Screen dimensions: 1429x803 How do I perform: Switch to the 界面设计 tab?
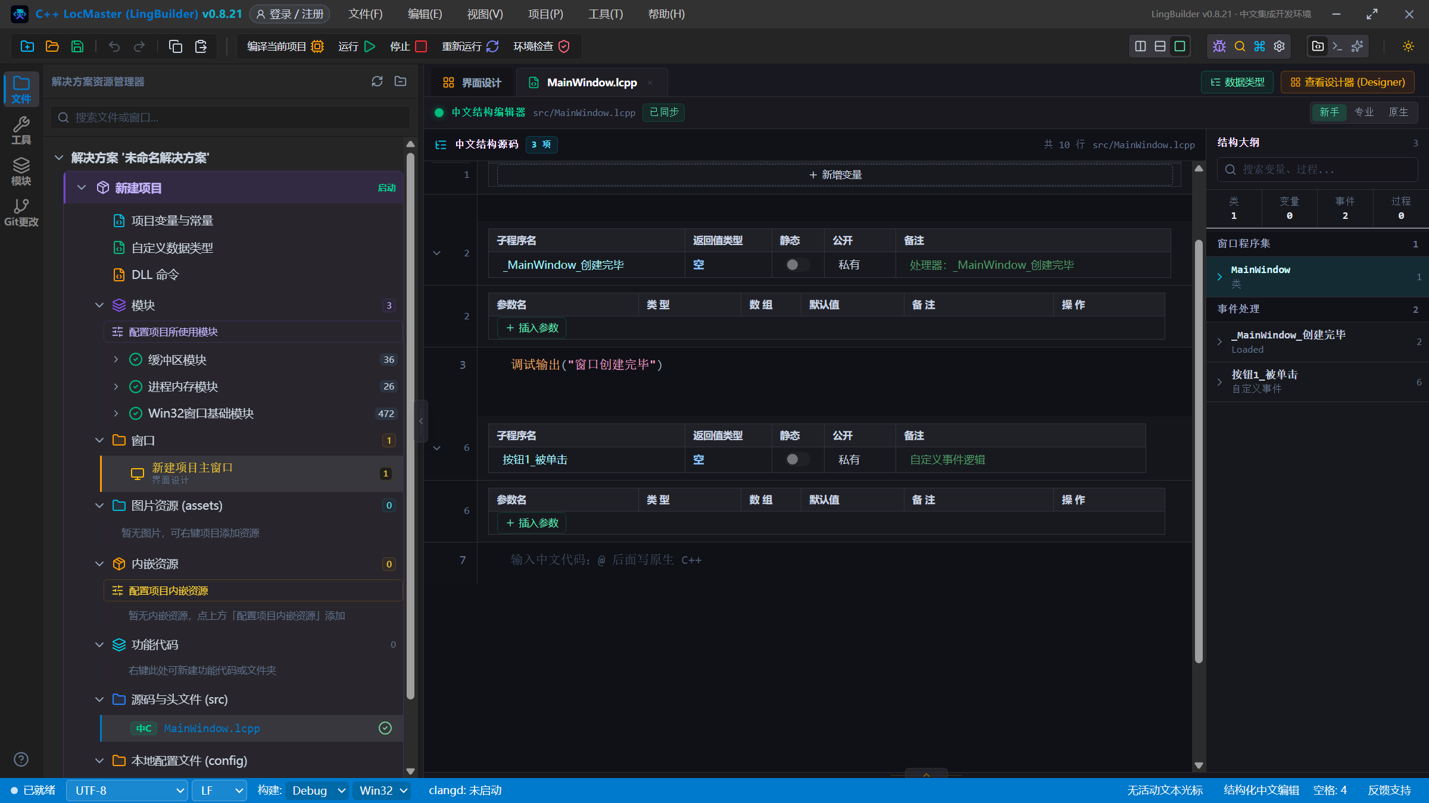point(473,82)
